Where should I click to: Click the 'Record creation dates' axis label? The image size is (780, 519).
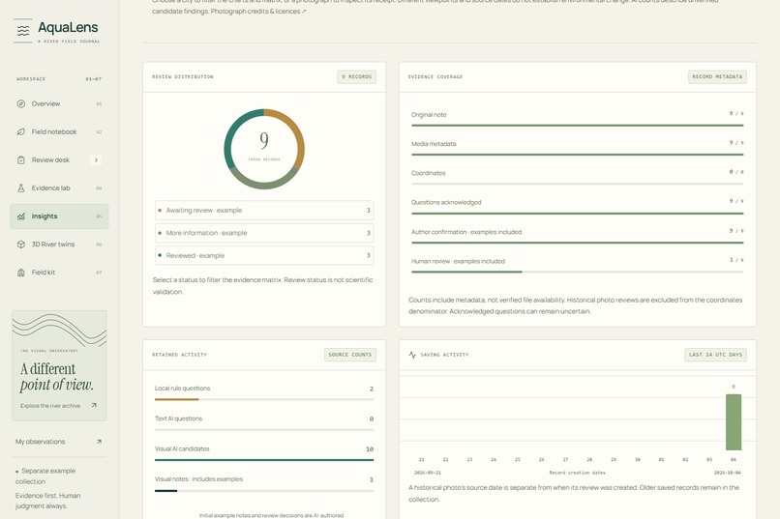click(577, 473)
